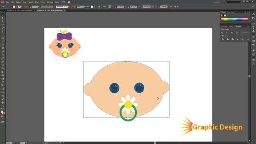This screenshot has height=144, width=256.
Task: Select the Pen tool
Action: click(x=3, y=28)
